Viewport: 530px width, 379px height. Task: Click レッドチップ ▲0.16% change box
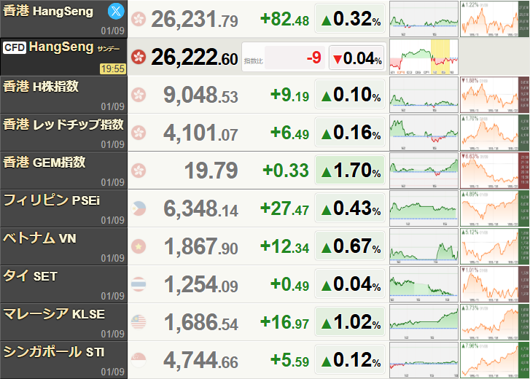pos(350,132)
